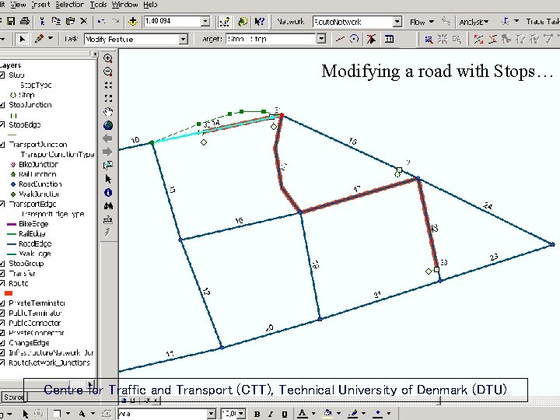Select the RouteNetwork_Junctions layer
The height and width of the screenshot is (420, 560).
tap(49, 363)
